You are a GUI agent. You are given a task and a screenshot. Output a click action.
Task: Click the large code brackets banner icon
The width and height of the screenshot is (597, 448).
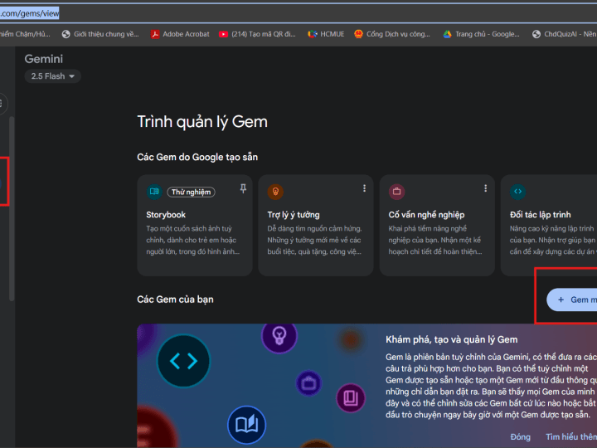(183, 361)
